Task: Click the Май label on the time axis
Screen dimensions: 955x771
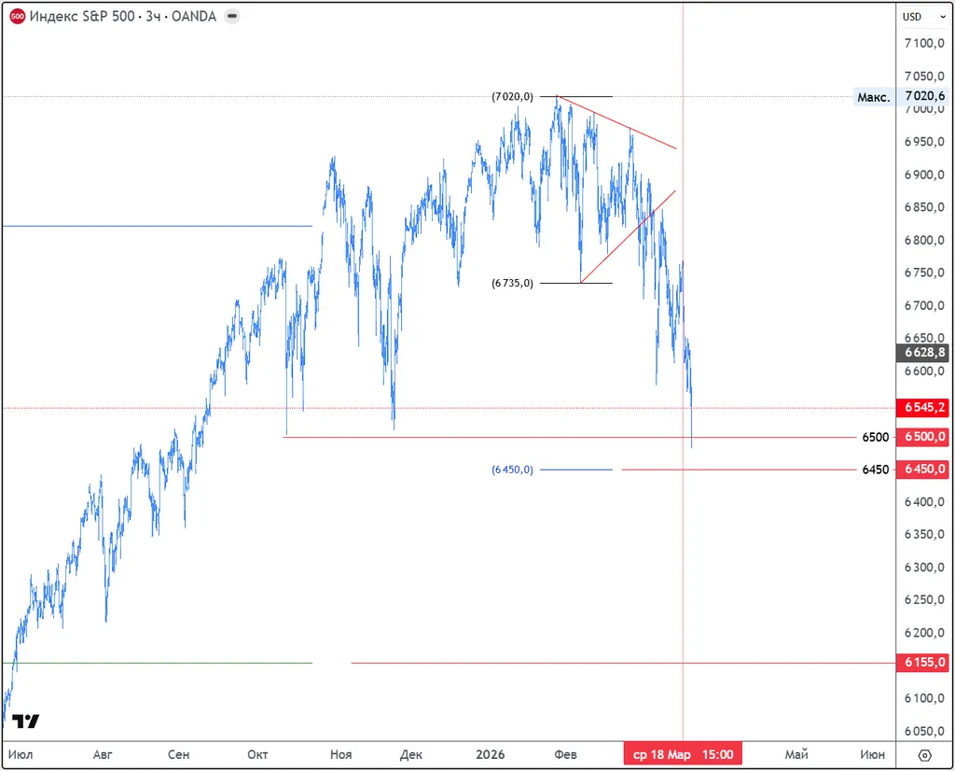Action: tap(796, 754)
